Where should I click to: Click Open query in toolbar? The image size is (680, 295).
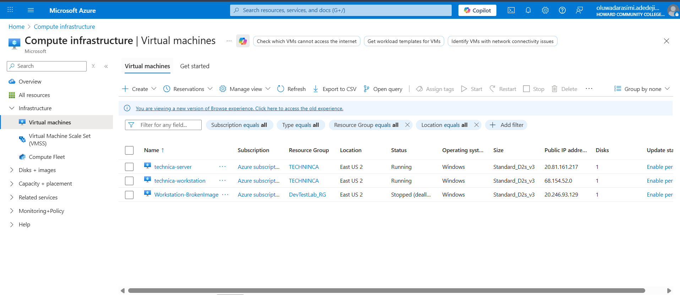pyautogui.click(x=383, y=89)
